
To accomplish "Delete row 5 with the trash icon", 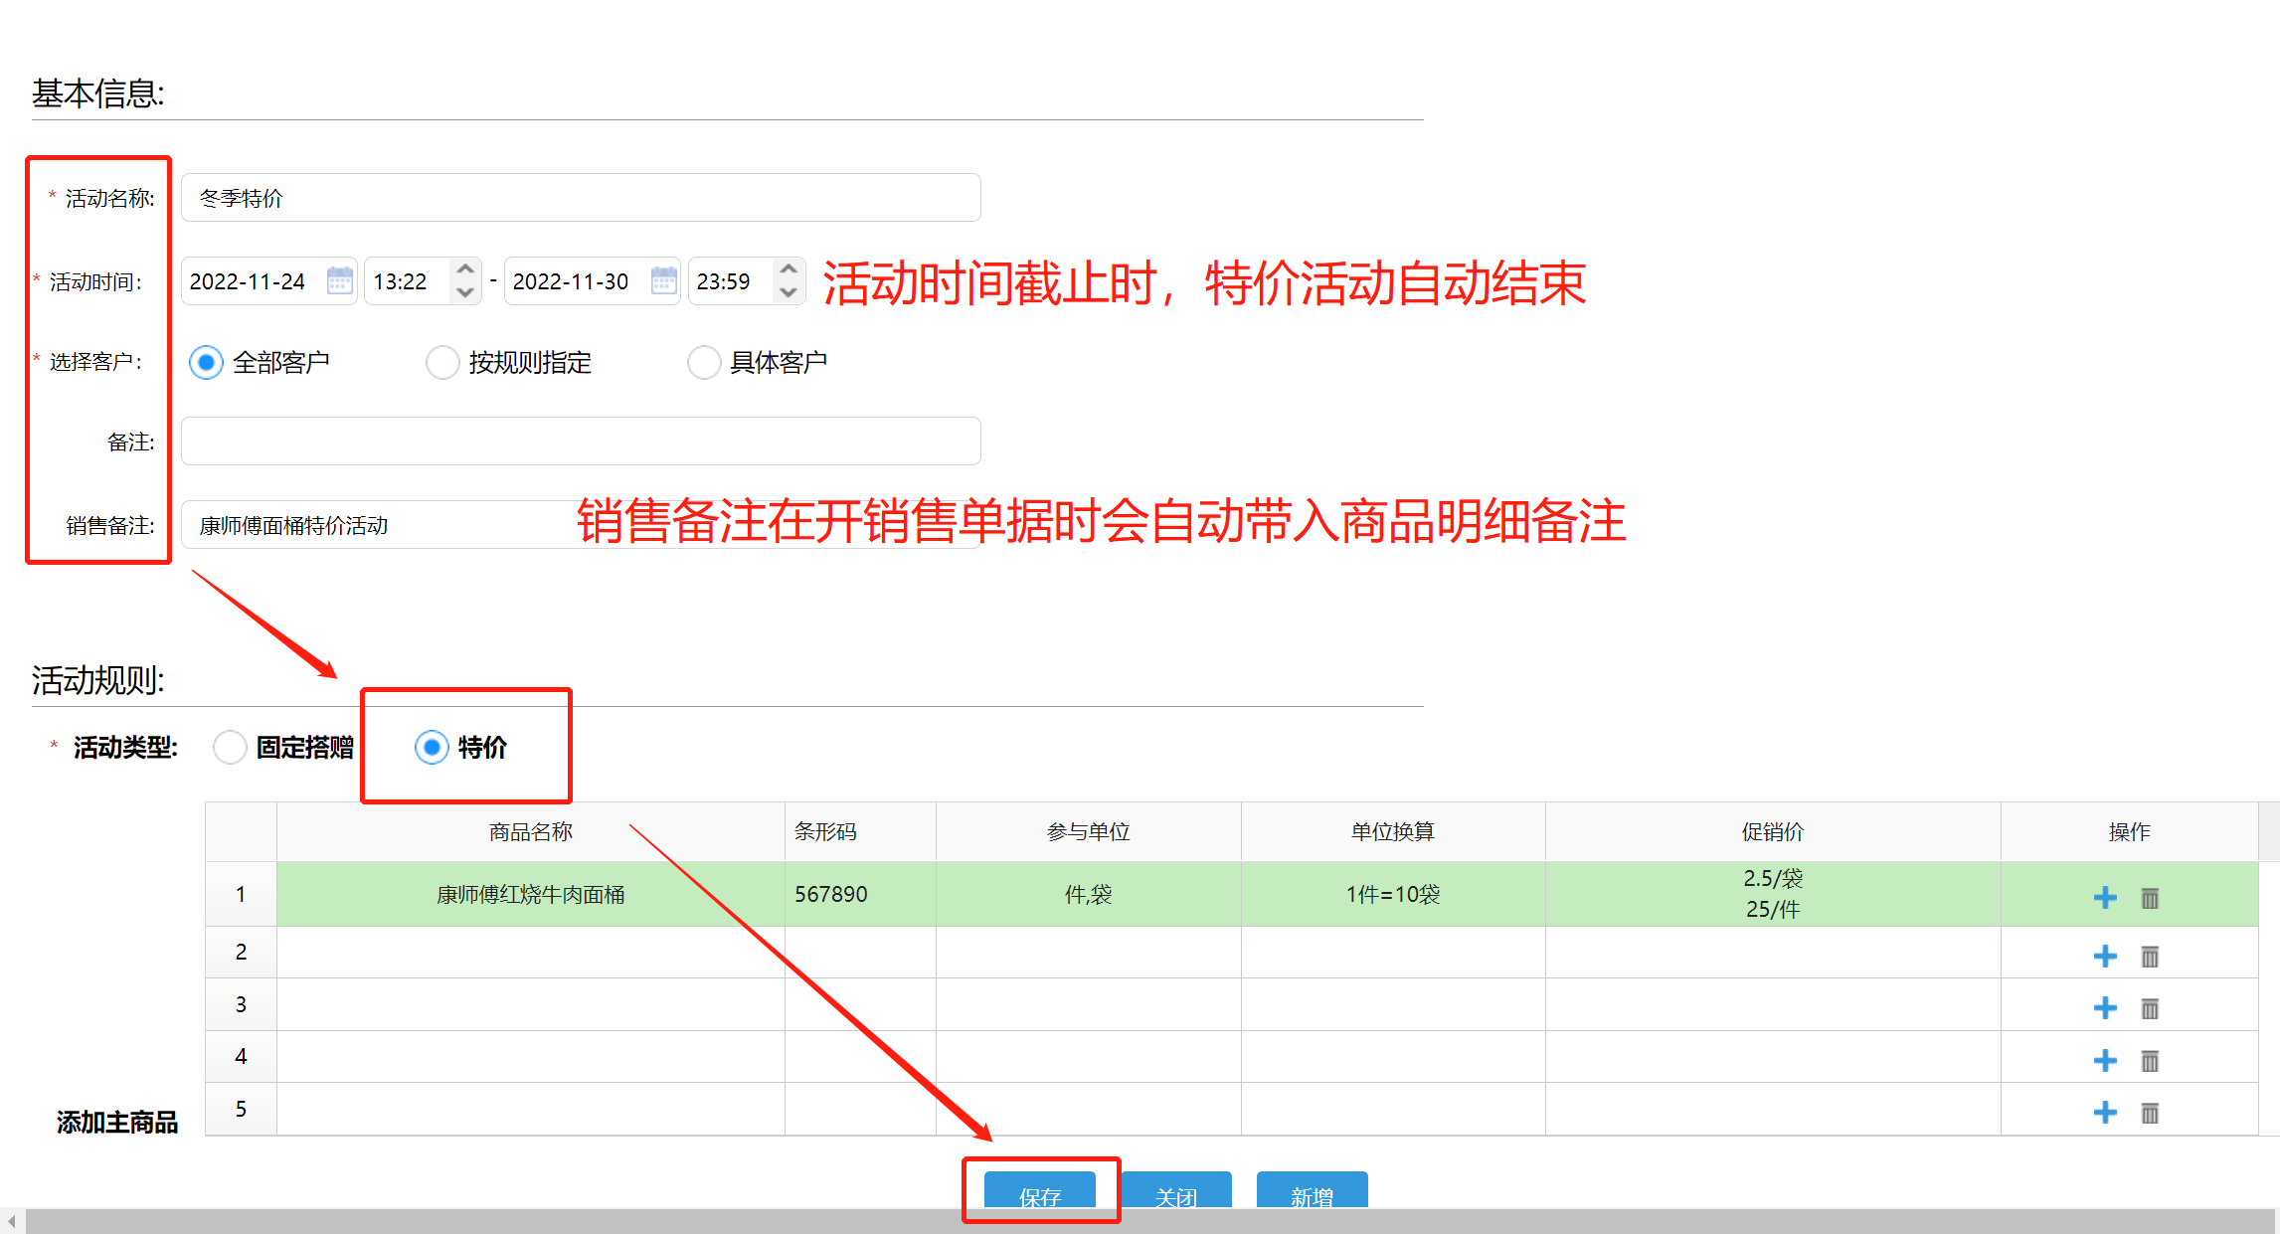I will pyautogui.click(x=2150, y=1113).
